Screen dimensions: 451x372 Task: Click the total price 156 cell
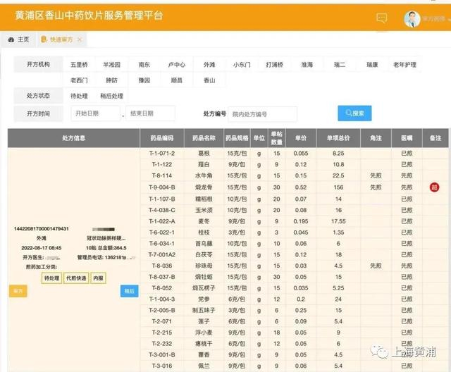(338, 187)
